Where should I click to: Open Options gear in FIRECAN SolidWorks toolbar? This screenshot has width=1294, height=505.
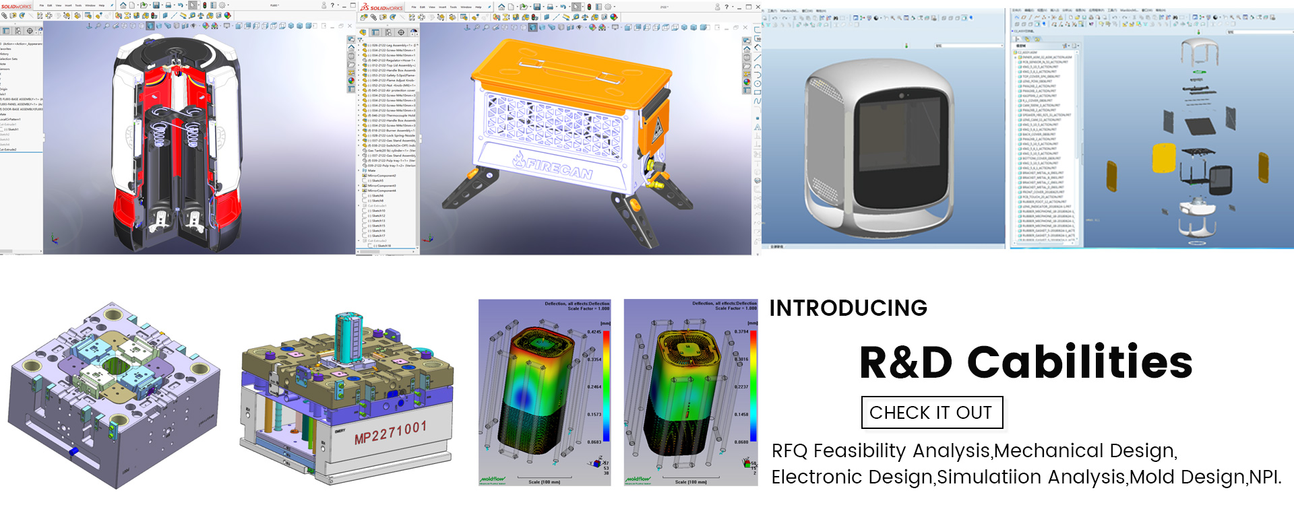click(609, 7)
